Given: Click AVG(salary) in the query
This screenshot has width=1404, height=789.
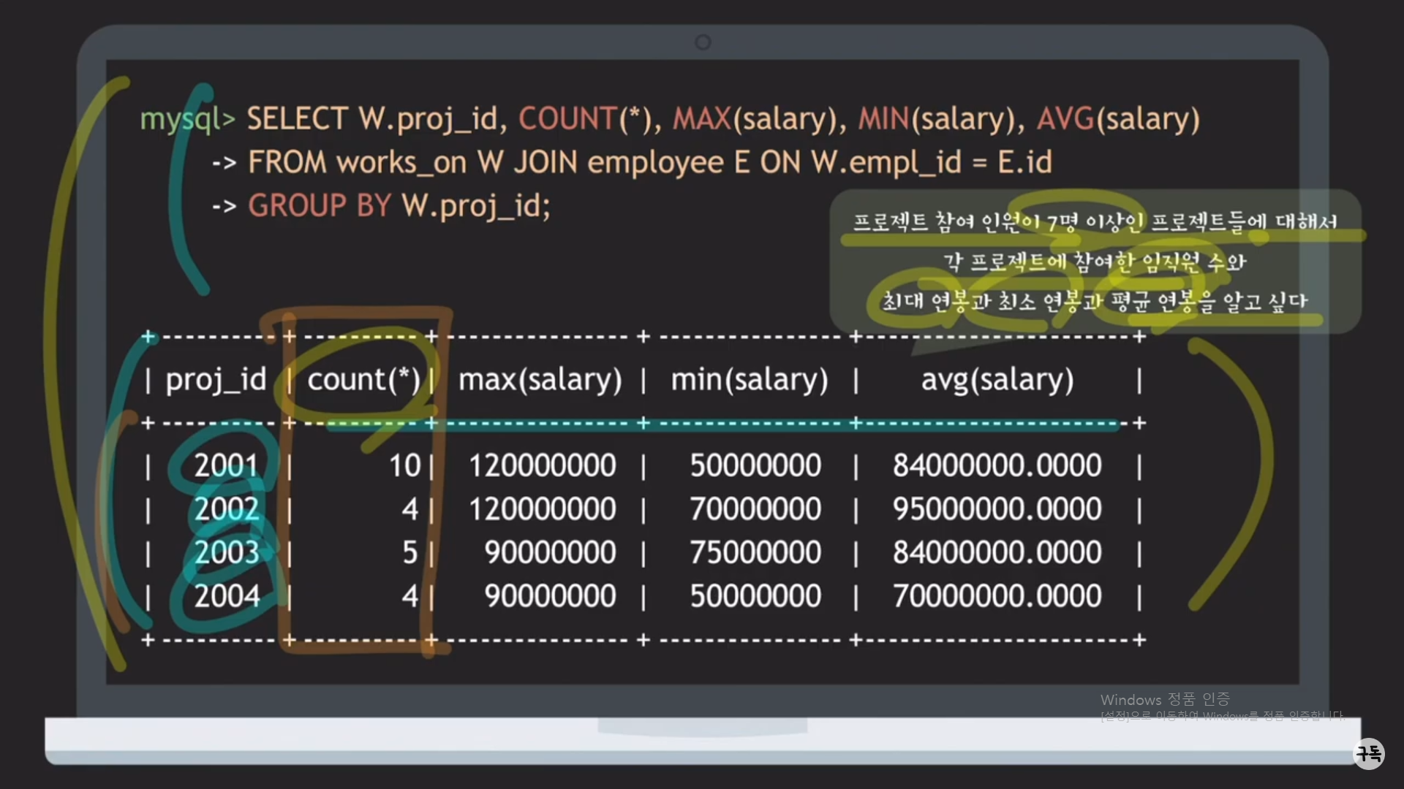Looking at the screenshot, I should tap(1118, 118).
